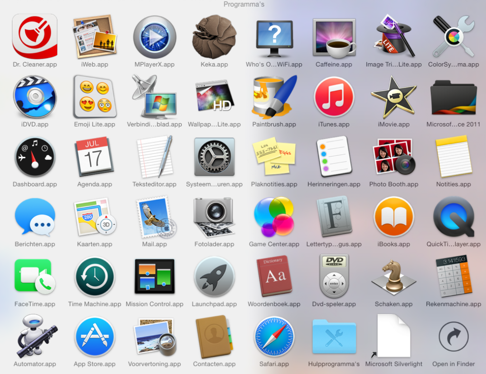Launch Photo Booth.app
This screenshot has width=486, height=374.
393,156
